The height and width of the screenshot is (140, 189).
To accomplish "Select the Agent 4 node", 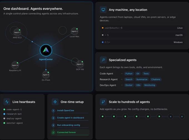I will coord(15,65).
